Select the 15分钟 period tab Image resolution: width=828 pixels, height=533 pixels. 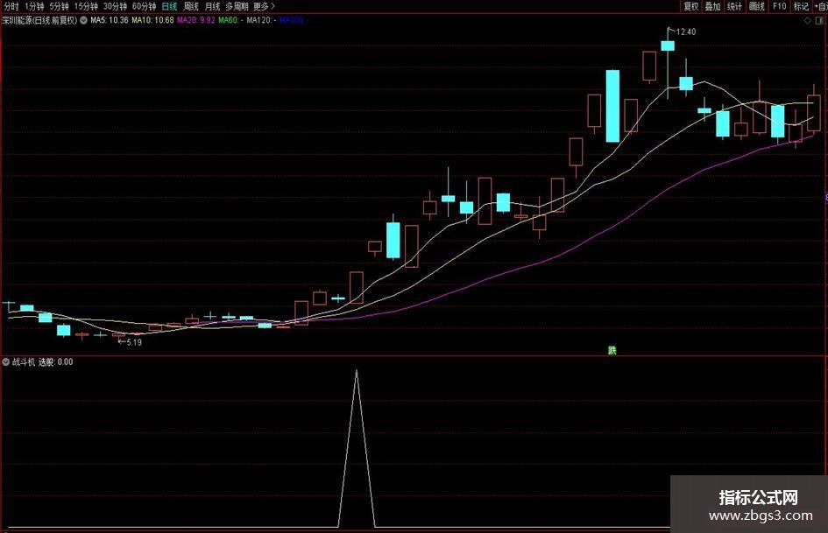[86, 6]
